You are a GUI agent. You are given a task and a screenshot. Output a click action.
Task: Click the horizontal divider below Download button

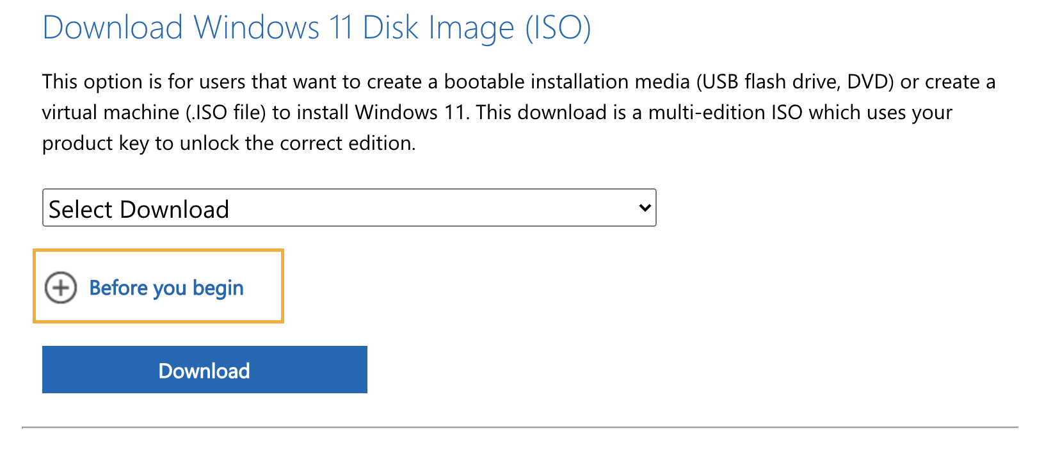pos(520,427)
